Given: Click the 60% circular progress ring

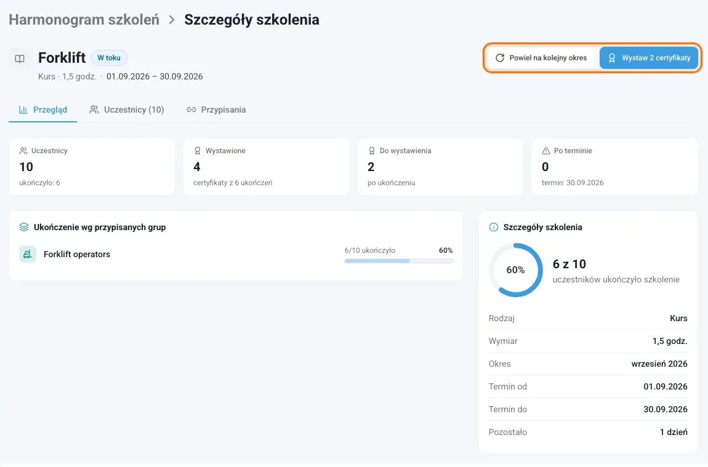Looking at the screenshot, I should pyautogui.click(x=516, y=270).
